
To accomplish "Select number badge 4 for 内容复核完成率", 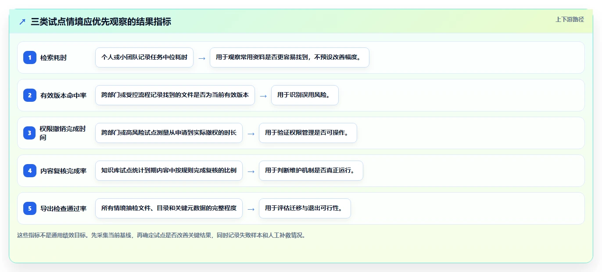I will 30,171.
